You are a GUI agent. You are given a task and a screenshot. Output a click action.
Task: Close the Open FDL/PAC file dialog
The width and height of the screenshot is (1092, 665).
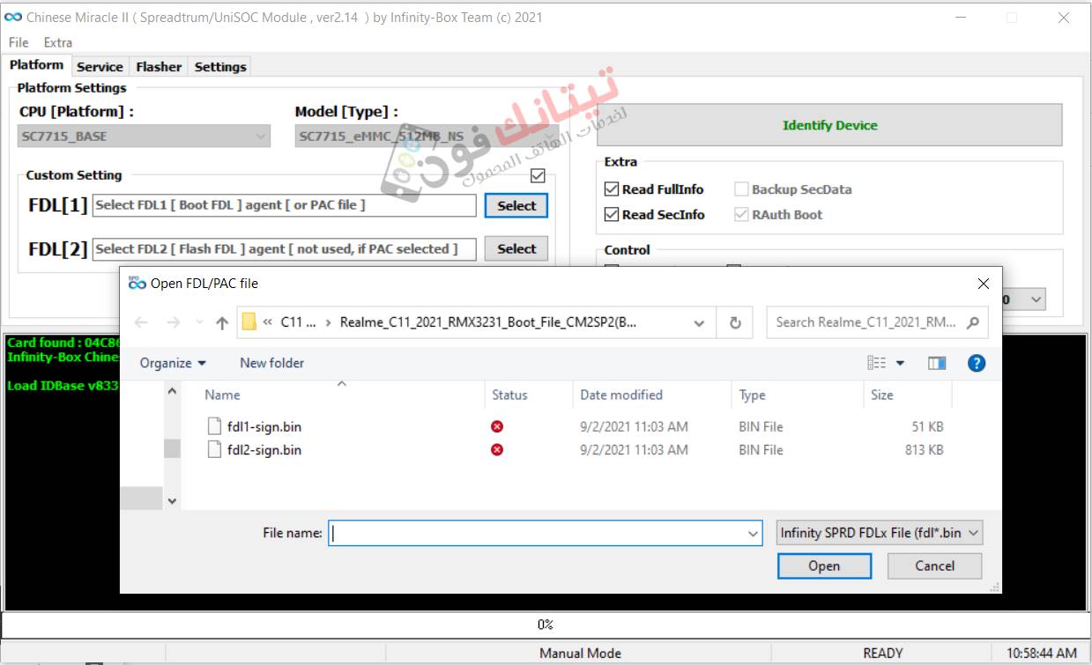[x=983, y=284]
